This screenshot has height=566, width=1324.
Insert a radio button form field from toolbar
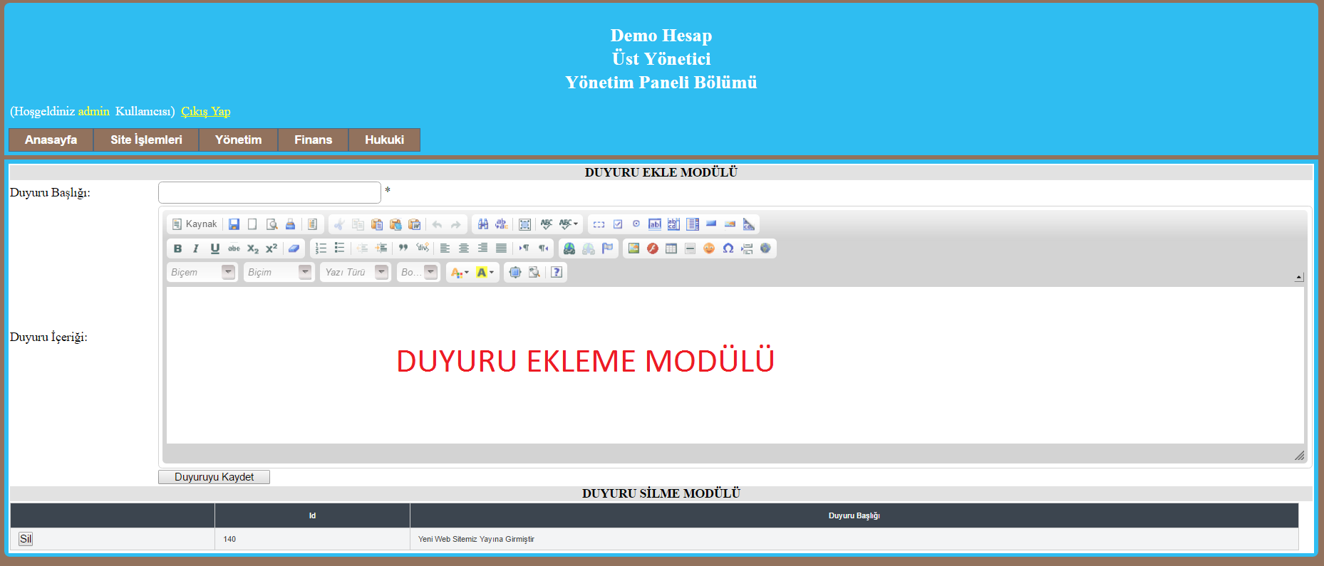[x=636, y=224]
